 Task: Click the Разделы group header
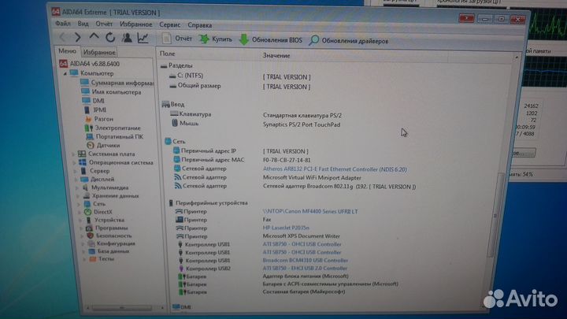click(177, 65)
